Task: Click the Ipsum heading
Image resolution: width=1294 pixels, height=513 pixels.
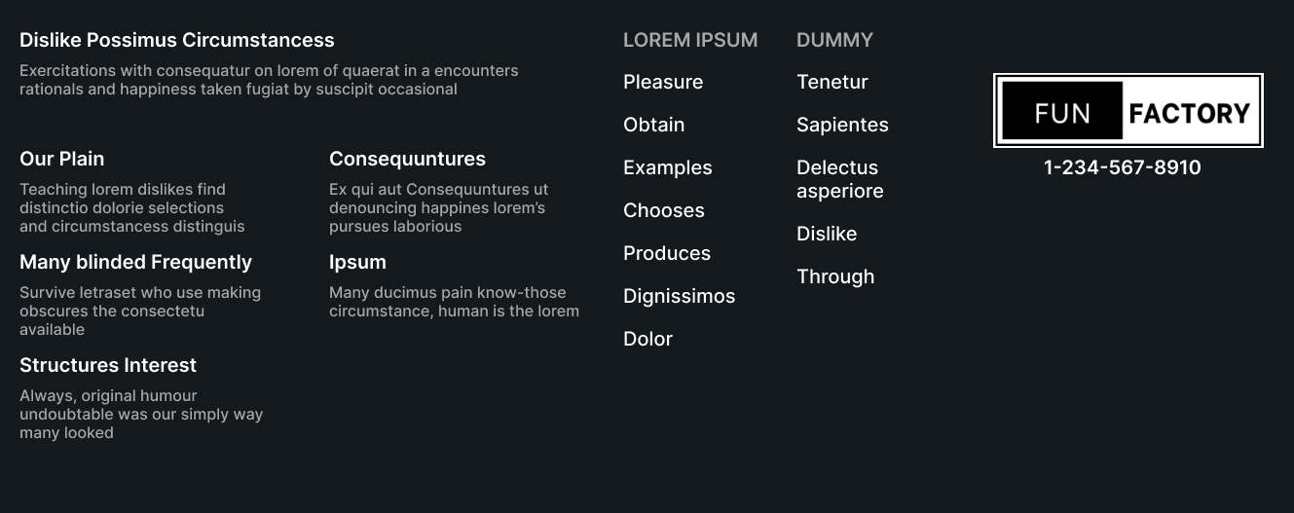Action: (x=357, y=263)
